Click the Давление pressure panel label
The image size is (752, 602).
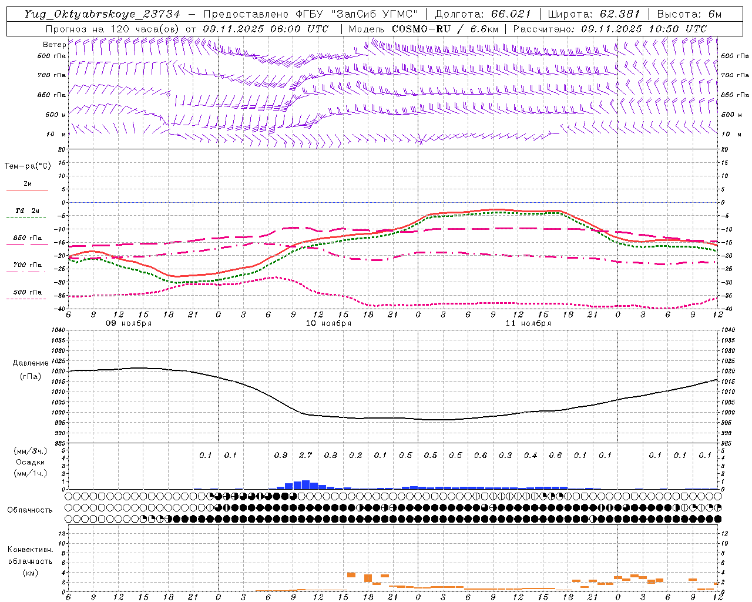[31, 363]
